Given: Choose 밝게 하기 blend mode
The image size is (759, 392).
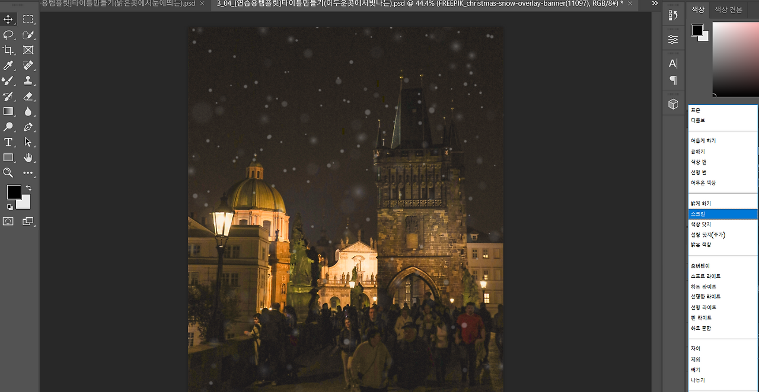Looking at the screenshot, I should [723, 204].
